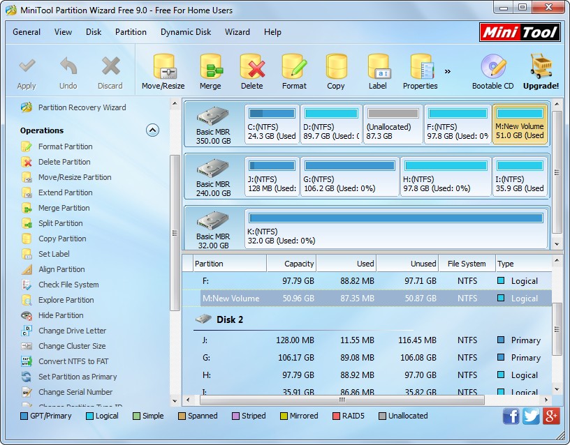Open the Partition menu
Screen dimensions: 570x445
(x=131, y=32)
